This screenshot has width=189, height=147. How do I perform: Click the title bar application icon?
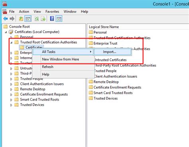point(5,4)
